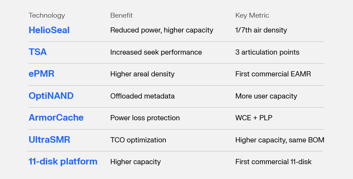Click the Technology column header
353x179 pixels.
[47, 16]
